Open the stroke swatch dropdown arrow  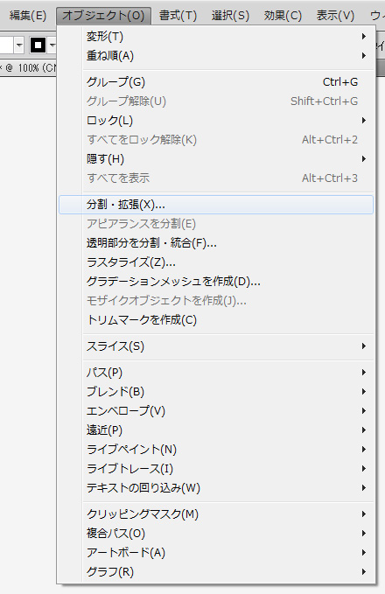52,45
